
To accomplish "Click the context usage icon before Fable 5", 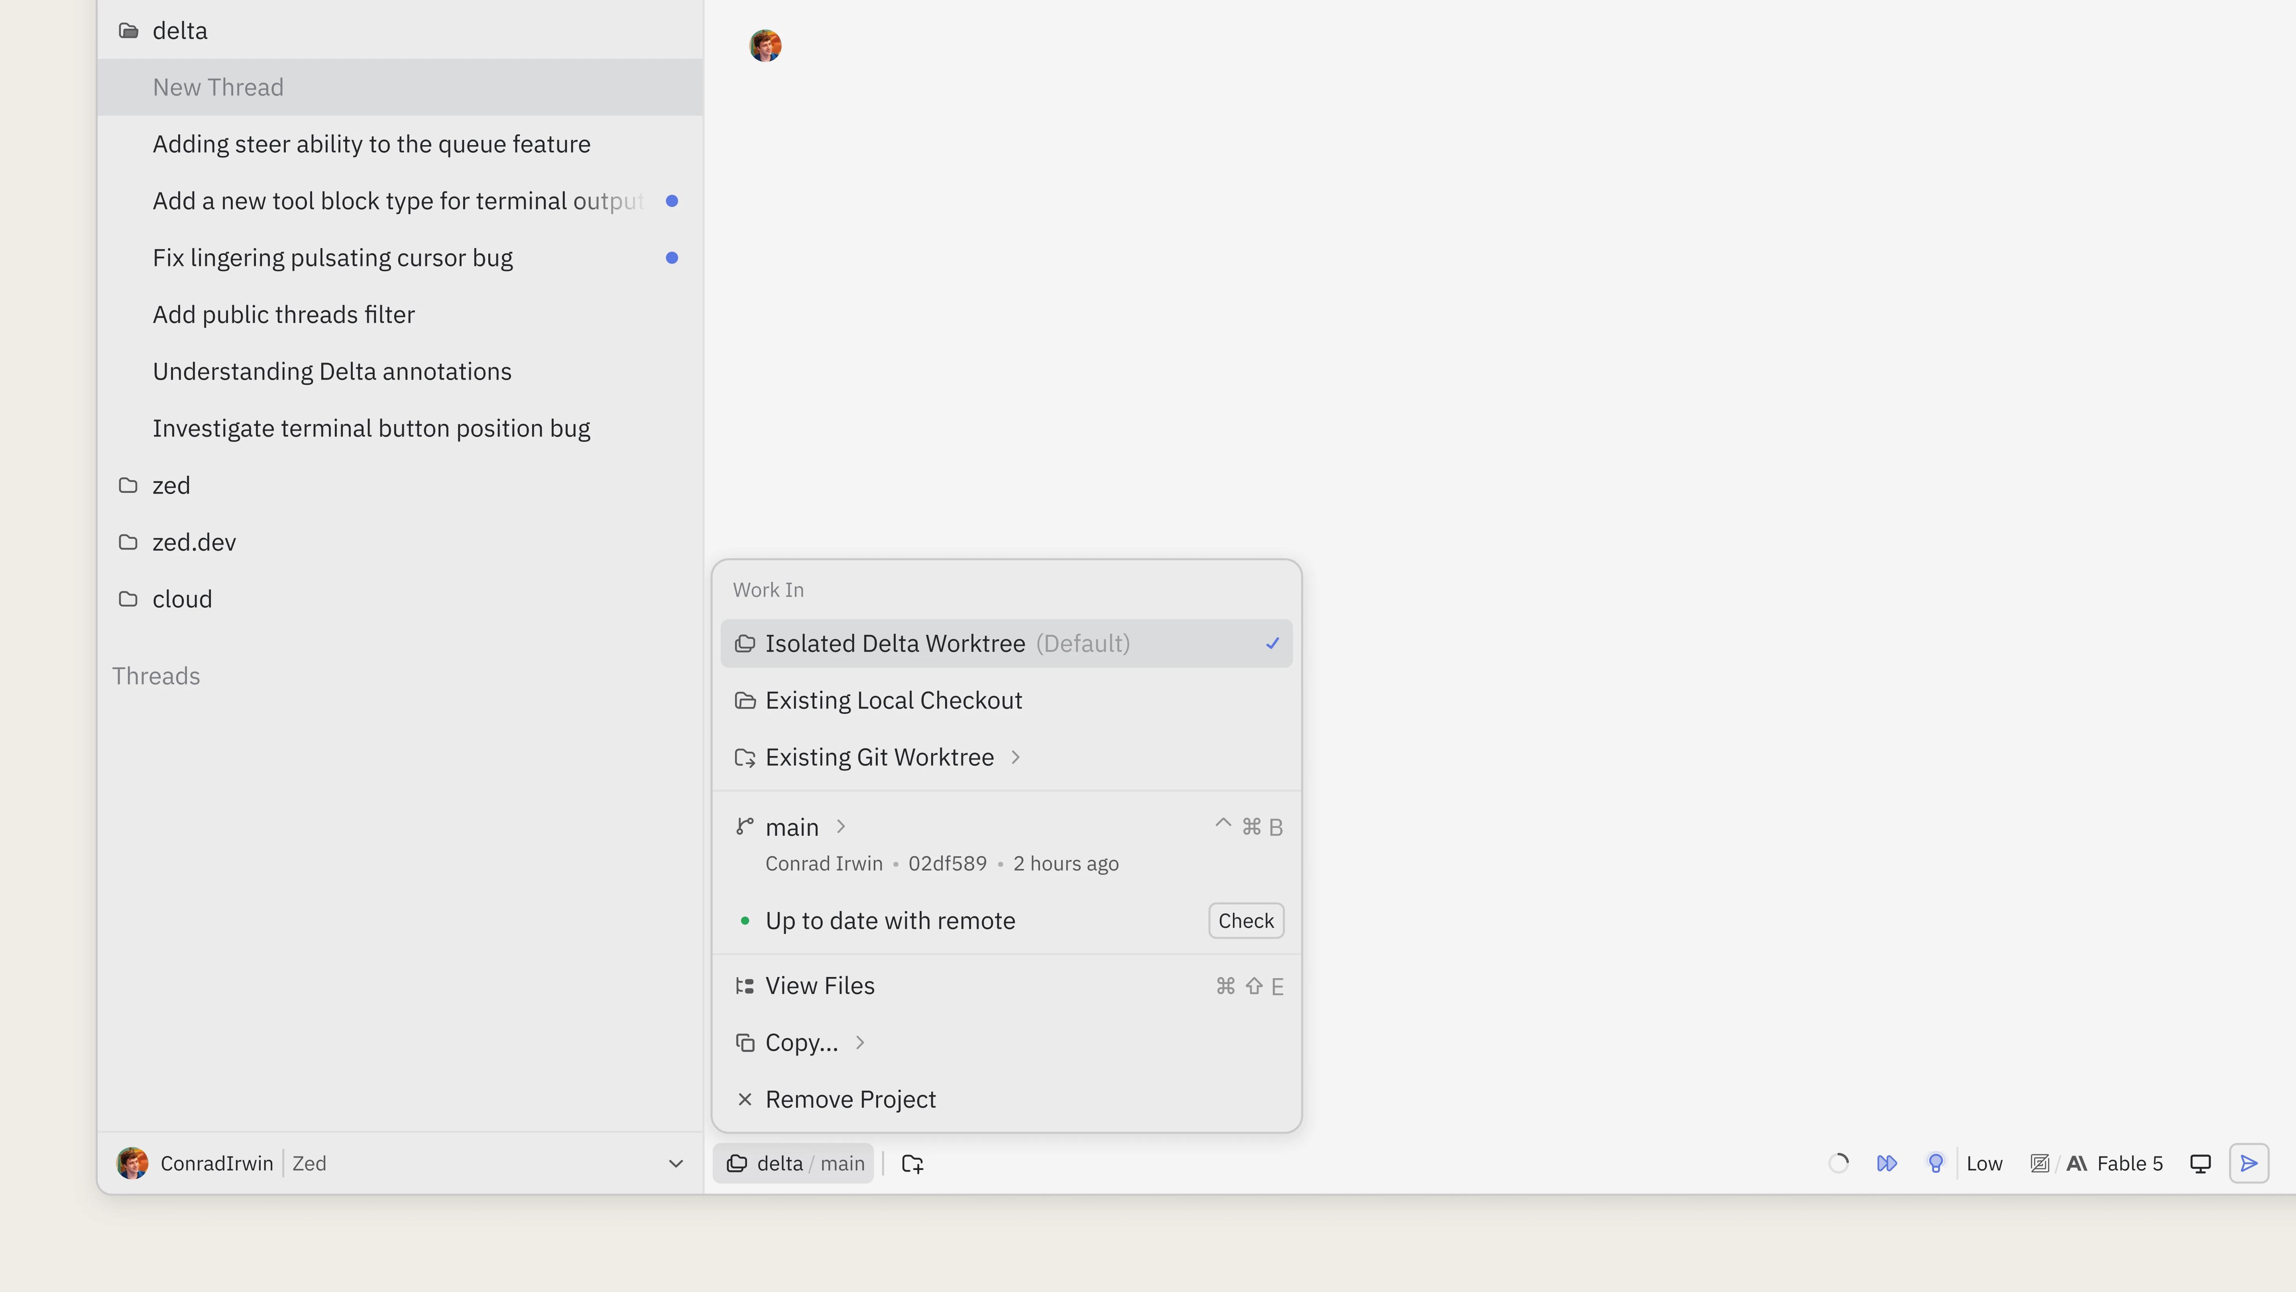I will click(x=2039, y=1164).
